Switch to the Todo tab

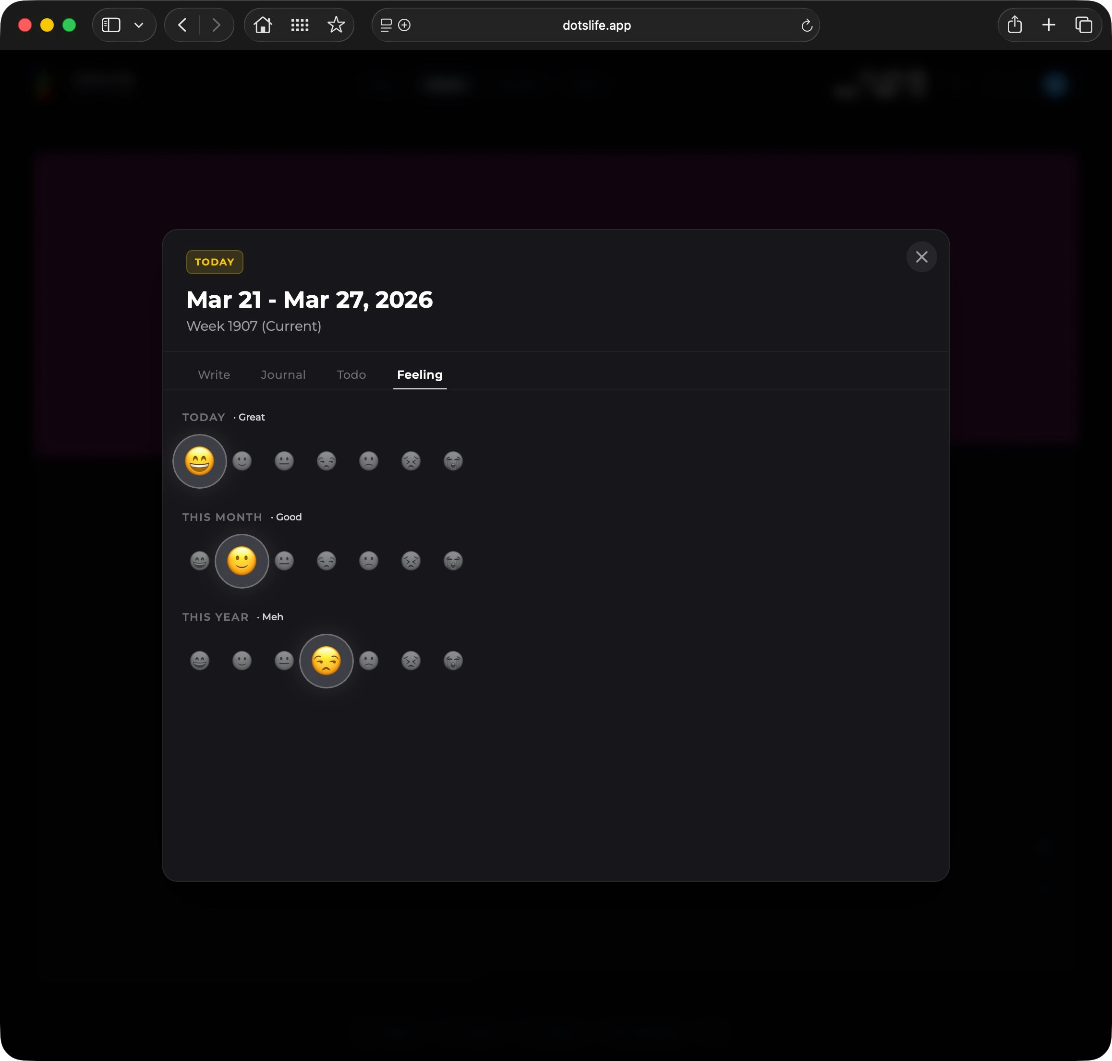pyautogui.click(x=351, y=374)
